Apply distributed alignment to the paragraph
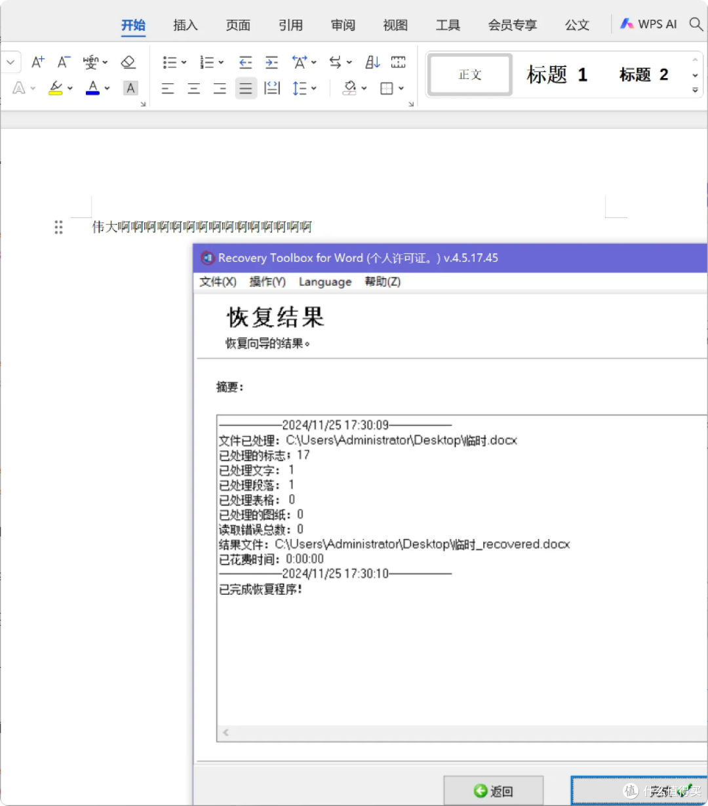Screen dimensions: 708x806 coord(272,89)
